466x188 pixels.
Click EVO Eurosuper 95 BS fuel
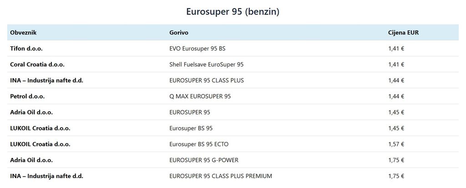(198, 49)
